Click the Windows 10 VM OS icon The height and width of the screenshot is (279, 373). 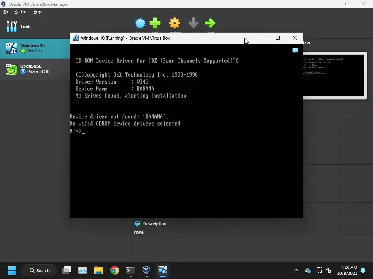12,48
